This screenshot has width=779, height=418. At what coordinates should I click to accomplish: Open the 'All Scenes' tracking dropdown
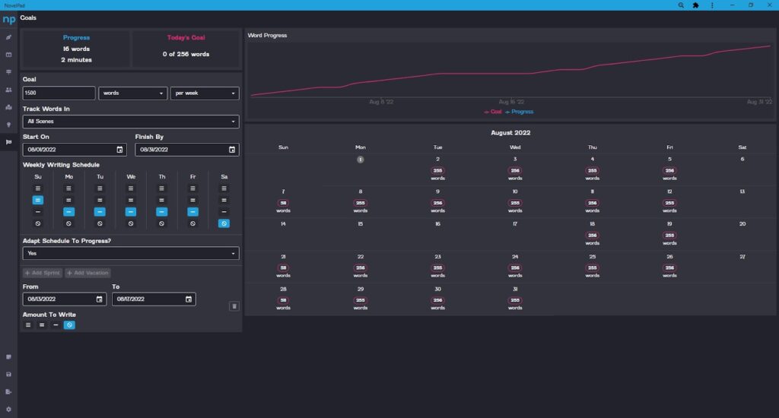pos(131,122)
